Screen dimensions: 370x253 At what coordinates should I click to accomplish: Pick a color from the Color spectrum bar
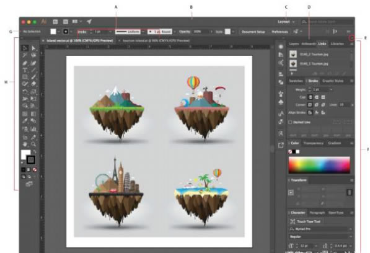(319, 165)
